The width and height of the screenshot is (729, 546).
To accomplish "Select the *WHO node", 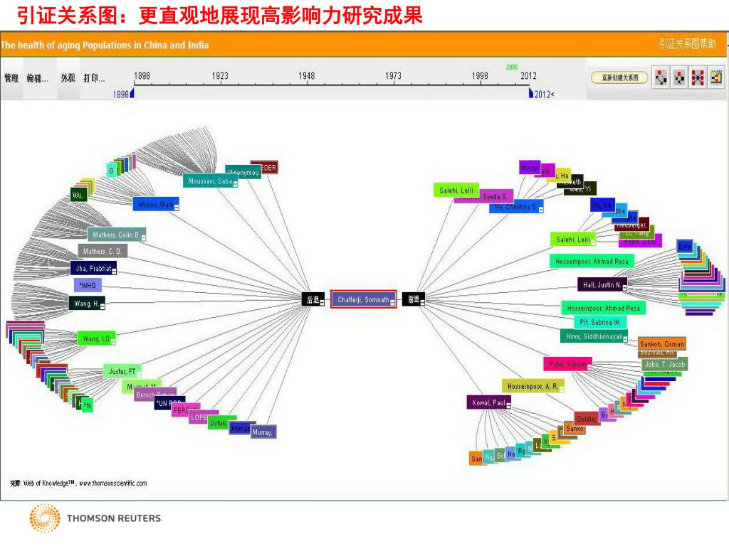I will (x=88, y=285).
